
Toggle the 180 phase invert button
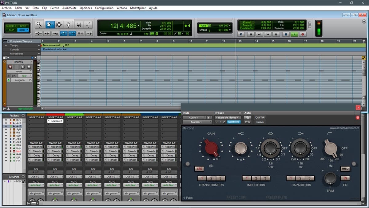tap(199, 169)
